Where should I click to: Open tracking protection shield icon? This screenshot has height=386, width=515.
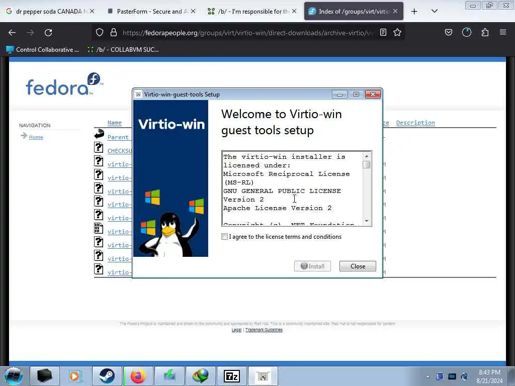point(100,32)
